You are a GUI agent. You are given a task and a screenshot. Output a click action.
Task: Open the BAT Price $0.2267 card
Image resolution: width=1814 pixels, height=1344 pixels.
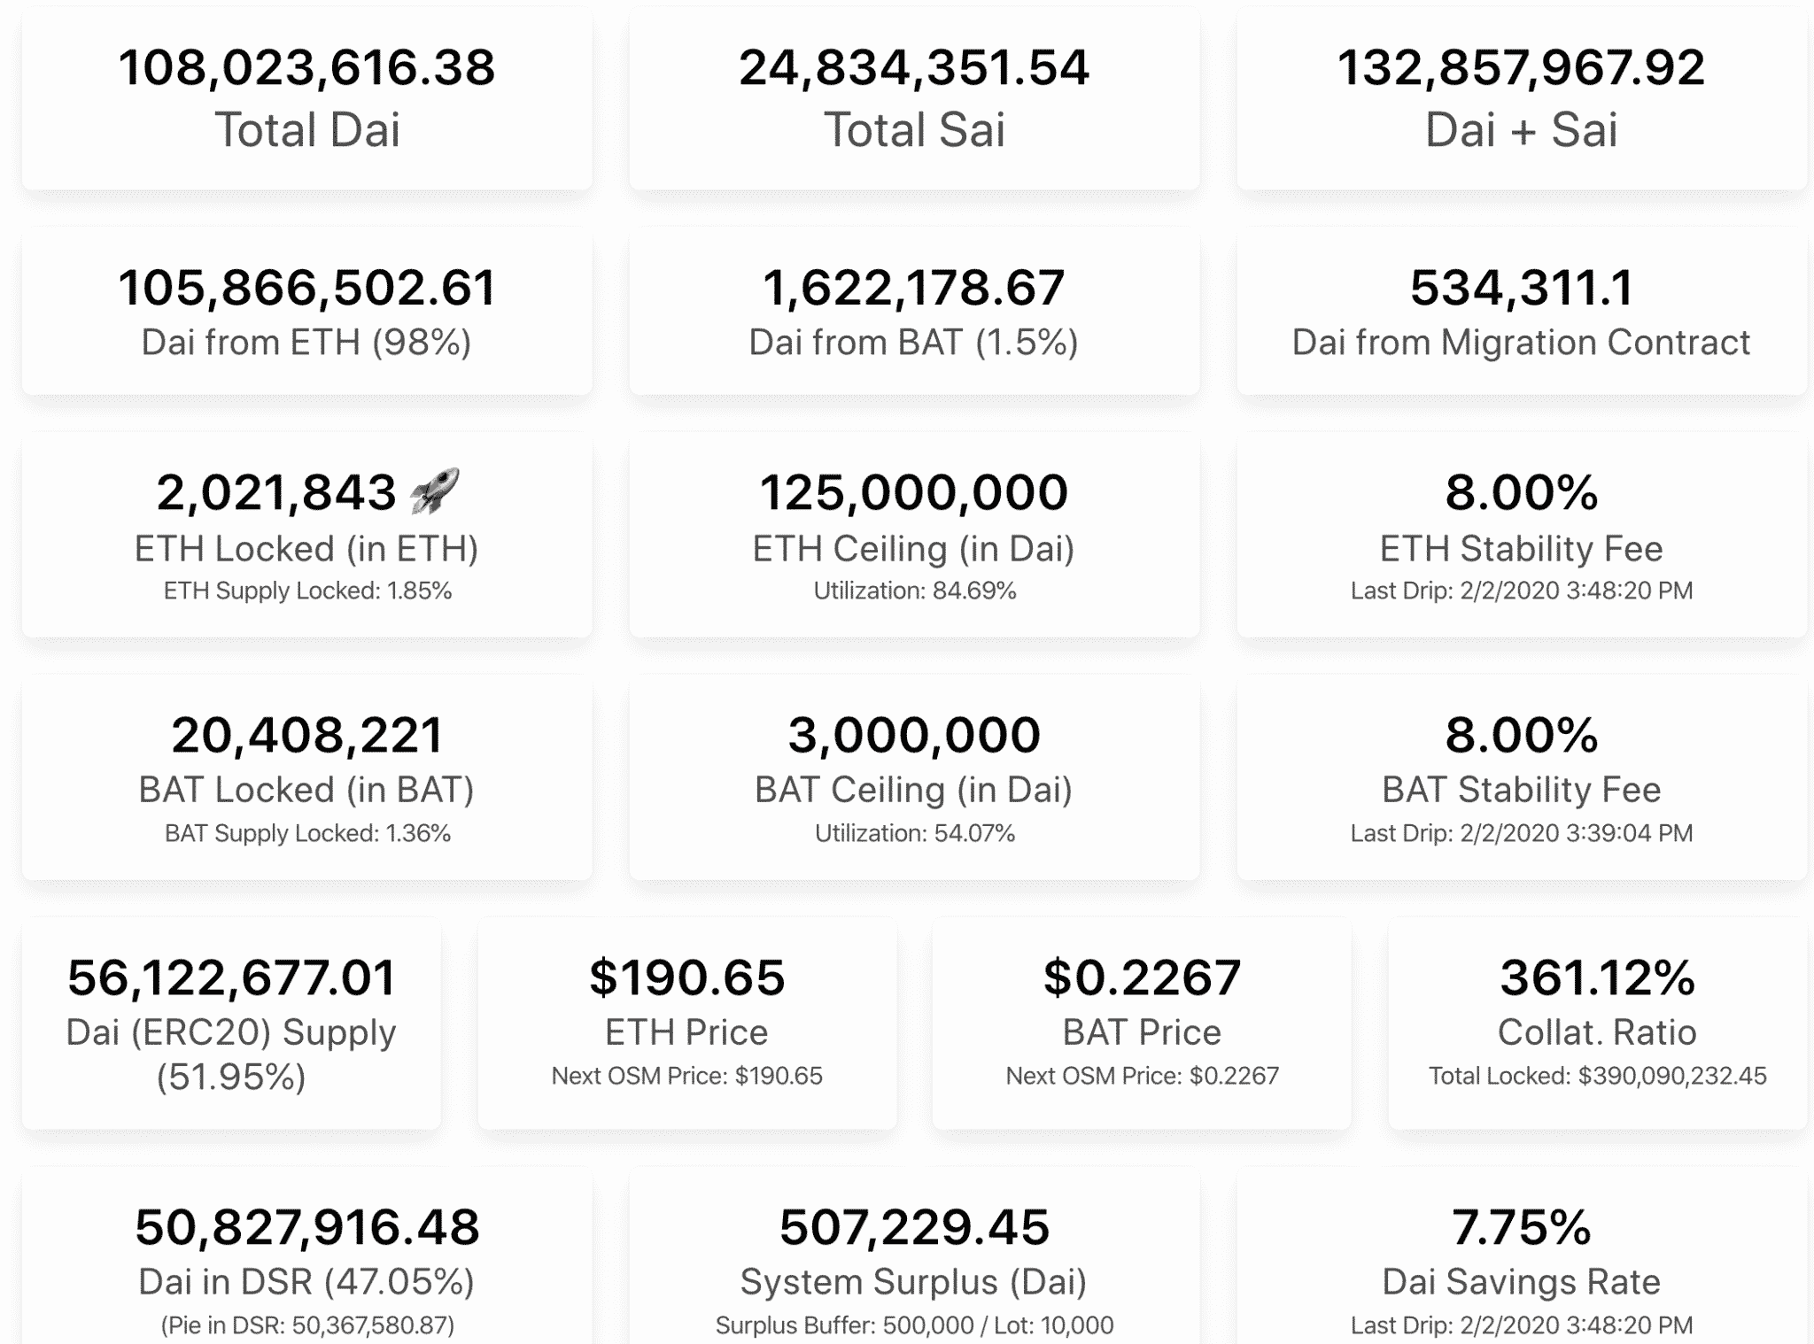[1142, 1023]
